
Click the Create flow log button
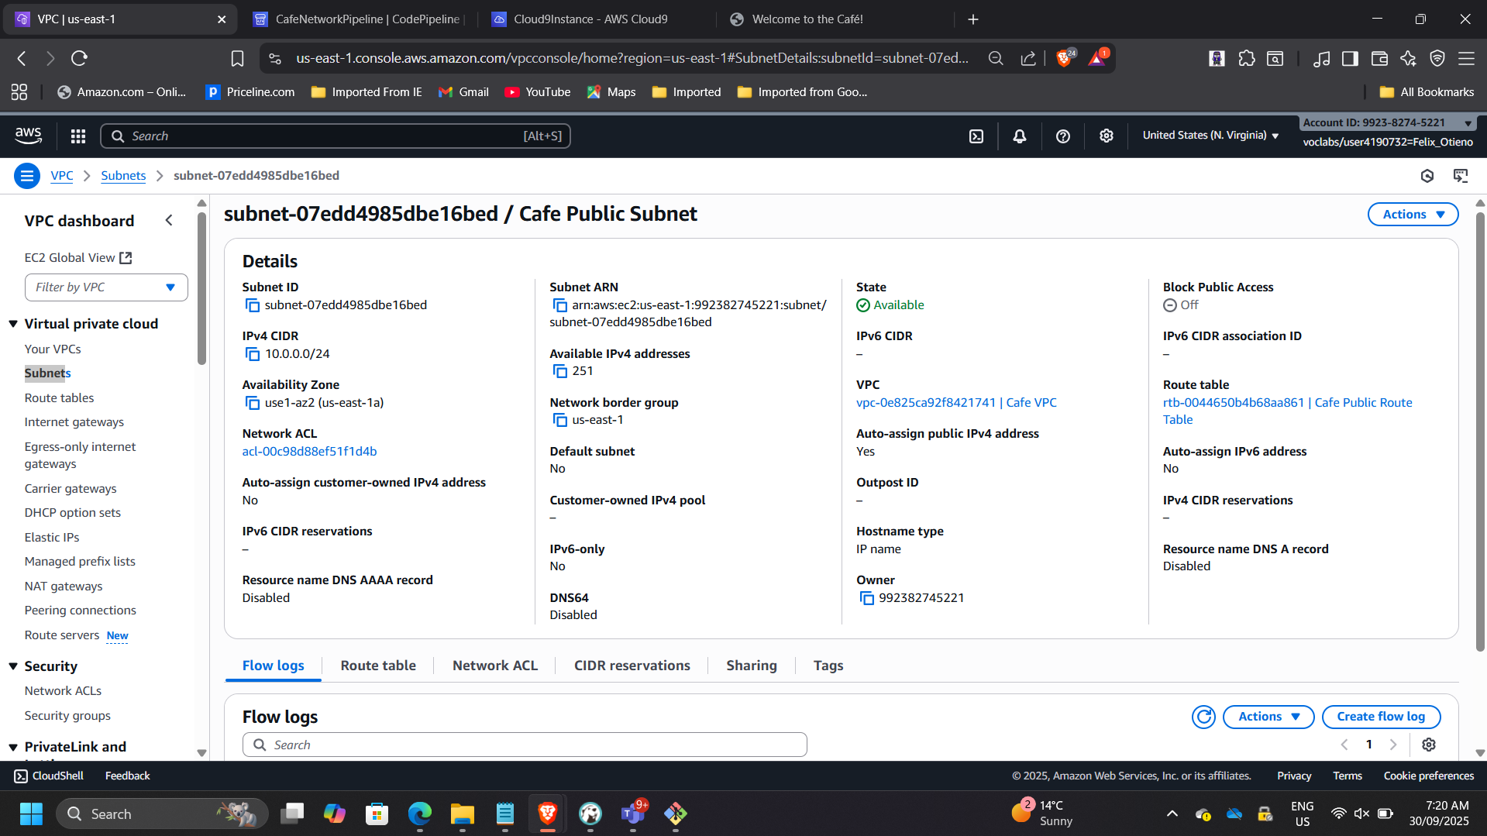1380,717
